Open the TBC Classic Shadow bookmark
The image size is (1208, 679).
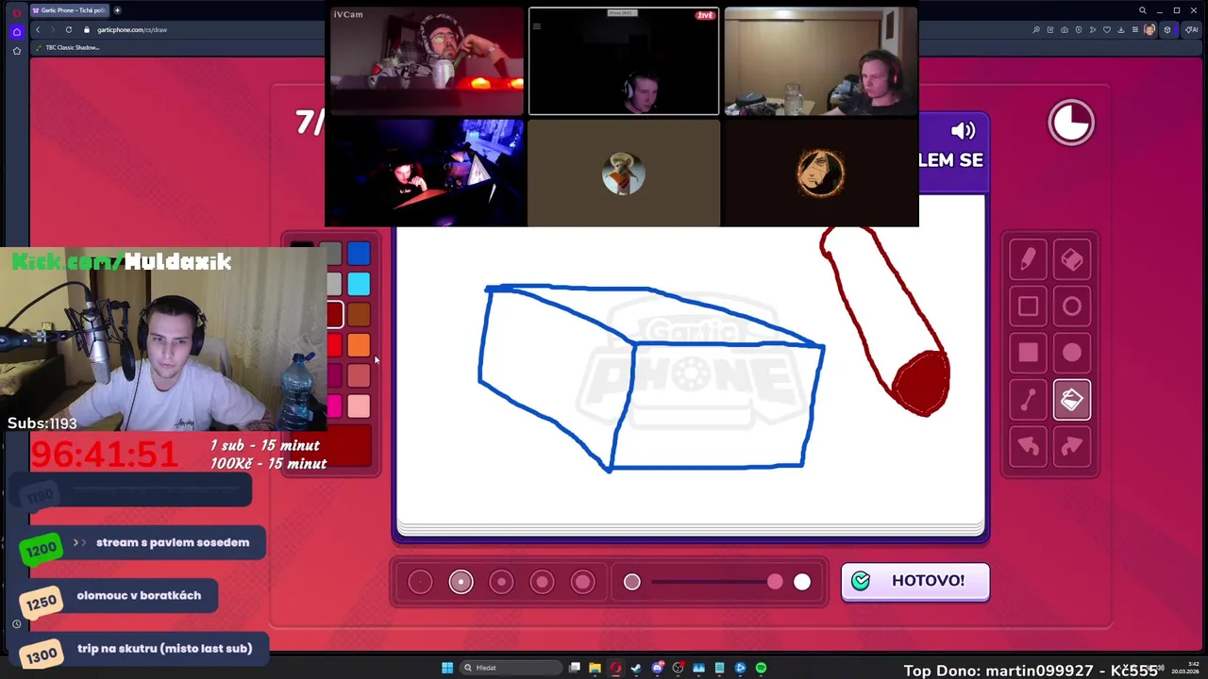tap(68, 47)
